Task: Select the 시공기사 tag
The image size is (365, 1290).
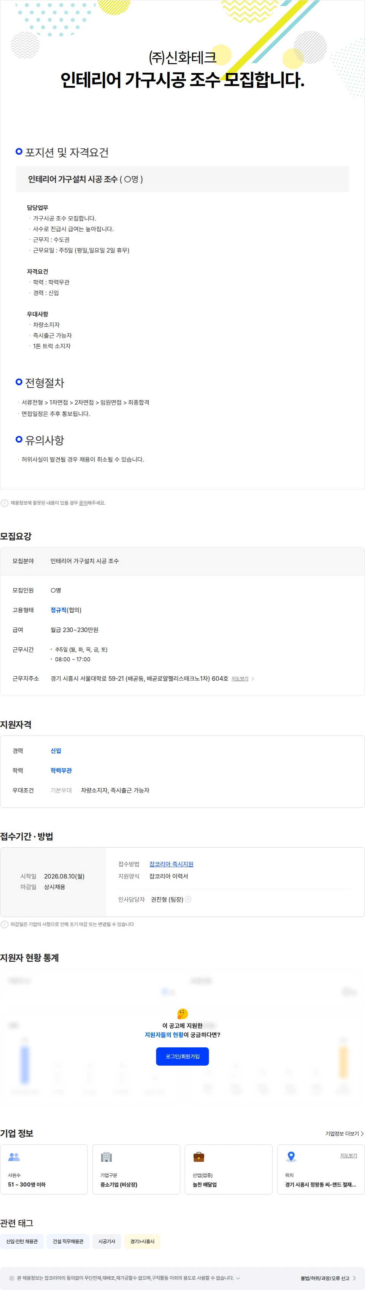Action: pyautogui.click(x=106, y=1241)
